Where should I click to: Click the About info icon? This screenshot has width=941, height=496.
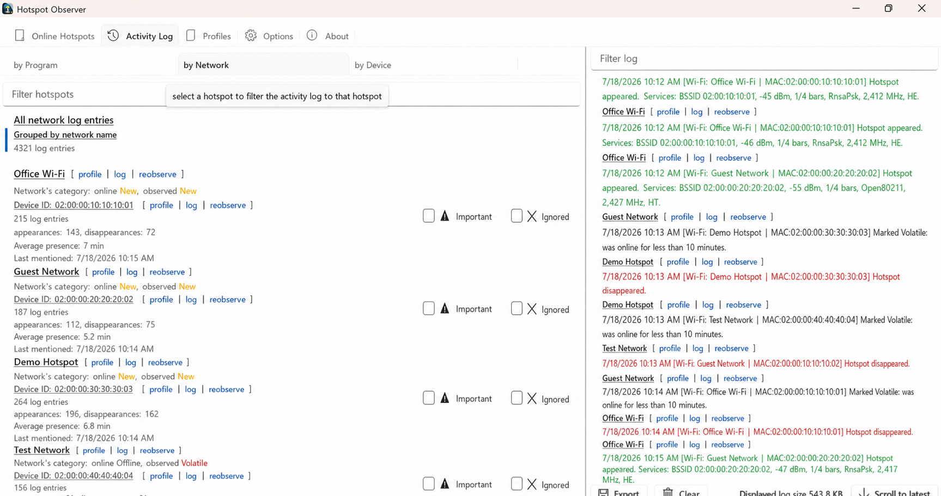coord(312,35)
